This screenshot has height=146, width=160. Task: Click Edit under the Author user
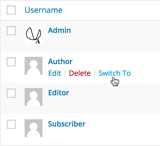pos(55,73)
